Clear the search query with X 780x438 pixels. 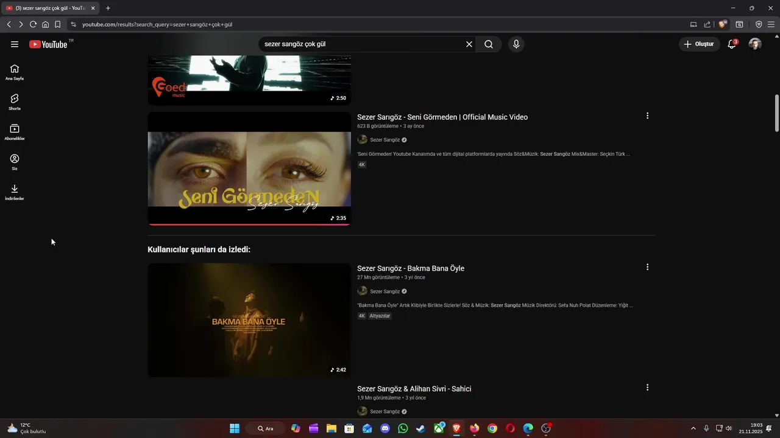click(x=469, y=44)
